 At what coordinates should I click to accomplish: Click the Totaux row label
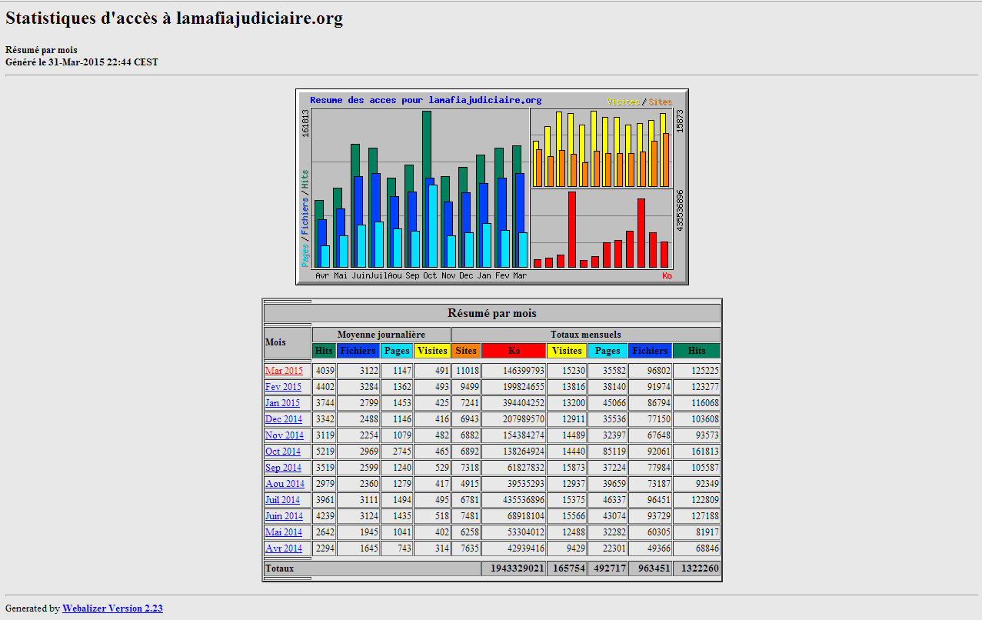click(279, 568)
